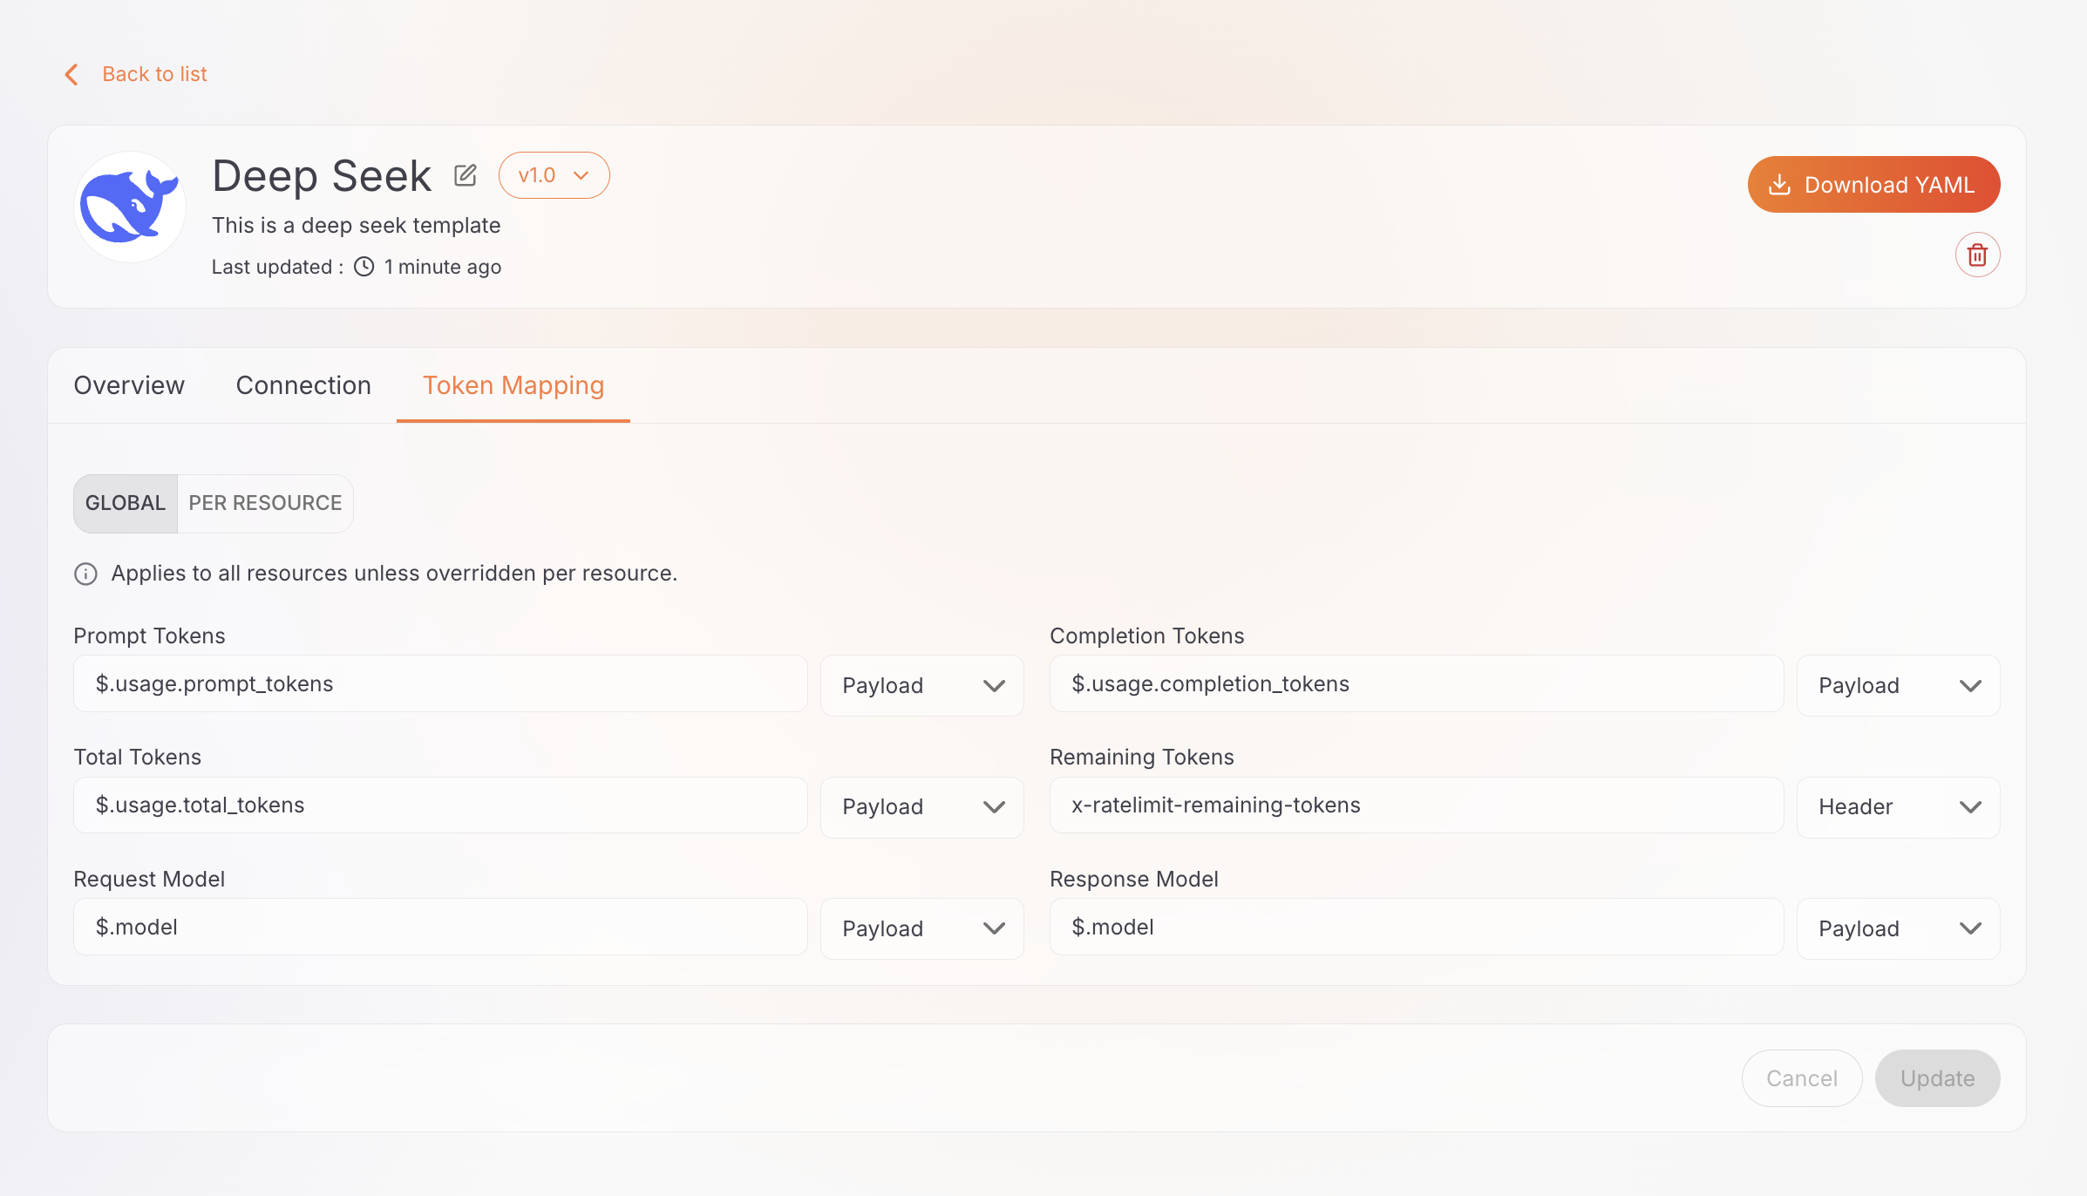Focus the Request Model input field
This screenshot has height=1196, width=2087.
point(440,928)
